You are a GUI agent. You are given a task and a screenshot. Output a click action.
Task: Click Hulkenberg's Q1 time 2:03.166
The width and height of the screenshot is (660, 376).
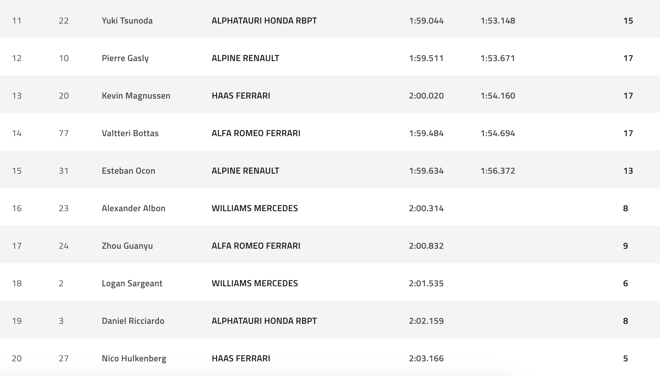click(x=426, y=358)
